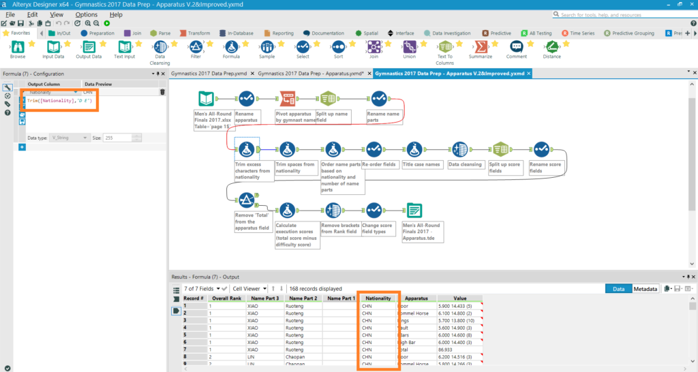The height and width of the screenshot is (372, 698).
Task: Open the Cell Viewer dropdown
Action: point(248,289)
